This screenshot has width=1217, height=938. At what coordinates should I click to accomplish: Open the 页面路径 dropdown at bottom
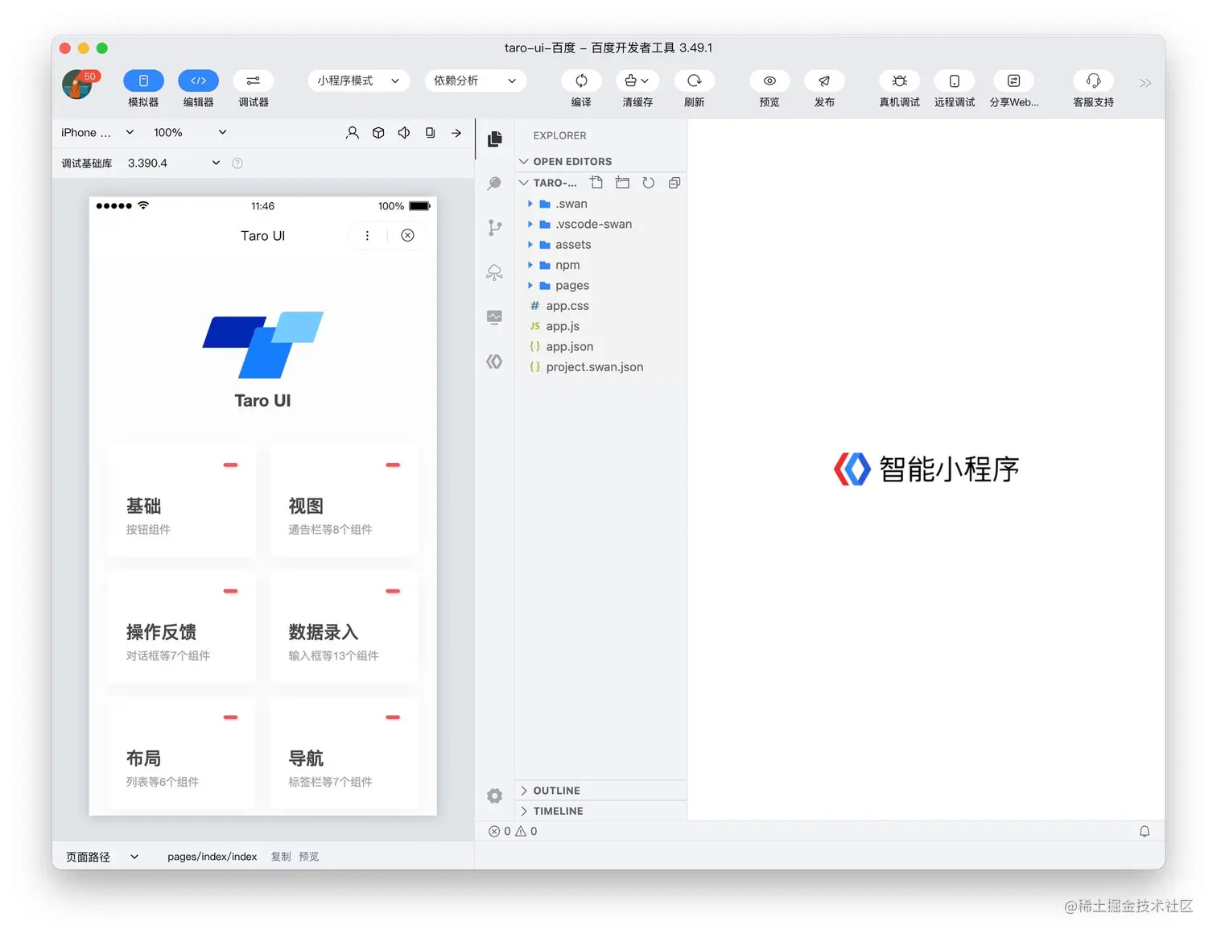[102, 857]
